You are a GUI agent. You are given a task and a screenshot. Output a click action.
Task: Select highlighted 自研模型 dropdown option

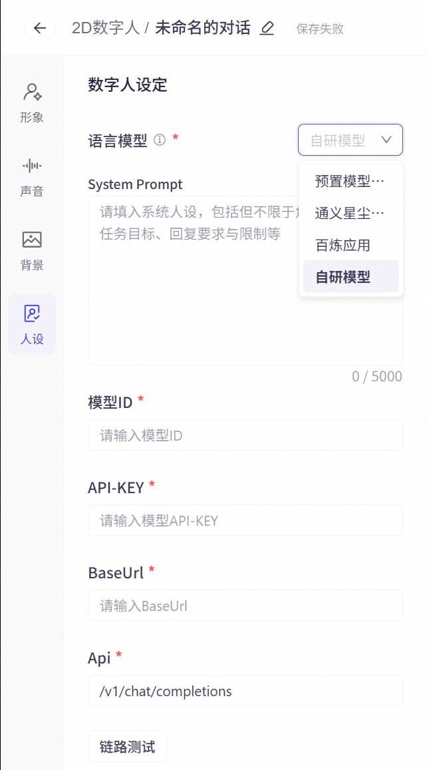[351, 277]
